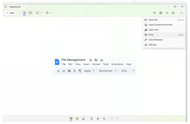Viewport: 190px width, 124px height.
Task: Open the See more three-dots menu
Action: pyautogui.click(x=182, y=13)
